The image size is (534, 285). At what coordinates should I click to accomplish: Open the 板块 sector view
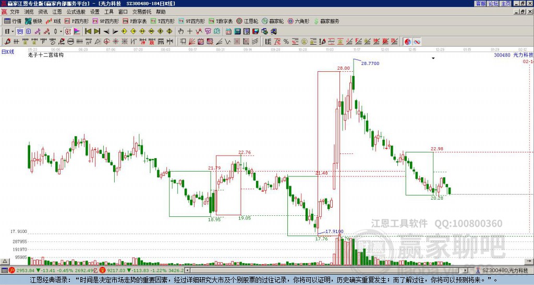point(33,21)
